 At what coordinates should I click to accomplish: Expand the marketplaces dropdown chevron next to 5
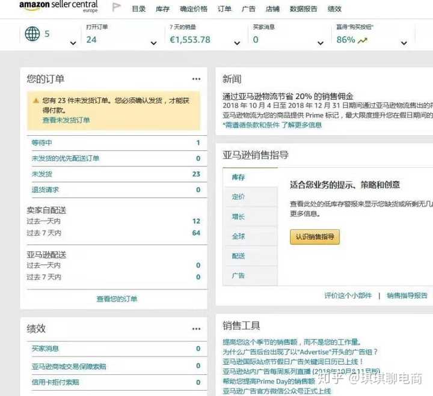click(x=73, y=43)
